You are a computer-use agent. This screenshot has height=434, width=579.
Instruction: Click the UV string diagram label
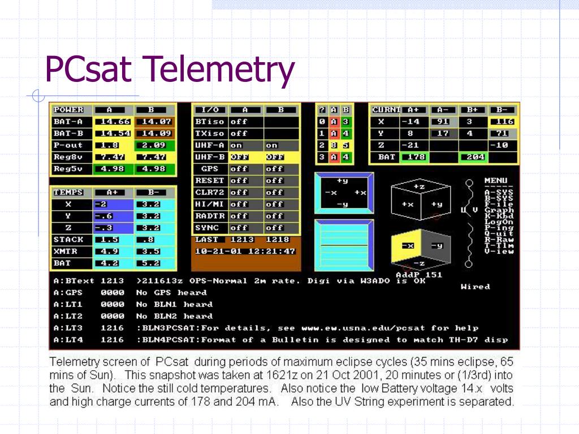[469, 210]
